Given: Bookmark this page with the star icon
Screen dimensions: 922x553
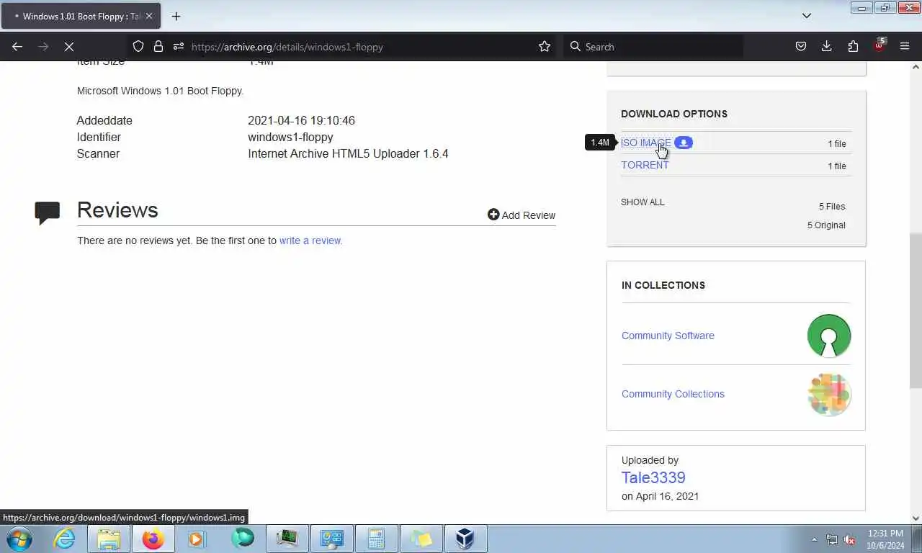Looking at the screenshot, I should (x=545, y=47).
